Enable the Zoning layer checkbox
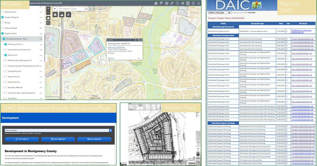317x166 pixels. [x=2, y=23]
